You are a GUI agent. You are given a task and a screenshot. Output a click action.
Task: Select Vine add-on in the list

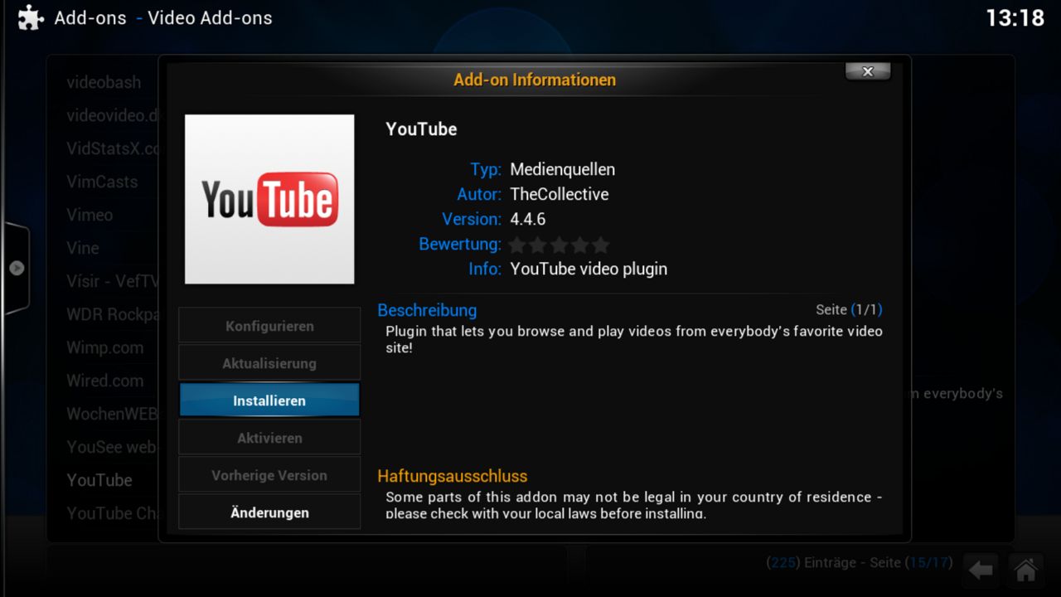tap(83, 248)
